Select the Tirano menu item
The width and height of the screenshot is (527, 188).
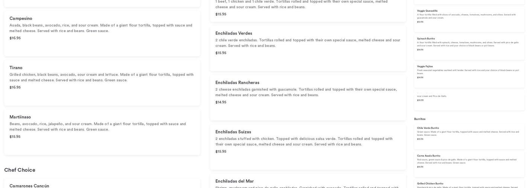[x=16, y=68]
